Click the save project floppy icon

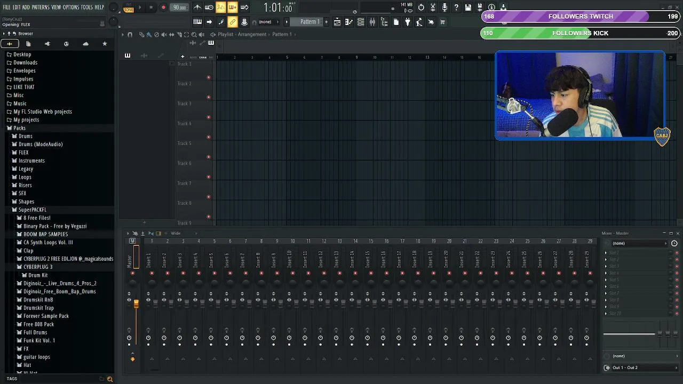pyautogui.click(x=468, y=7)
